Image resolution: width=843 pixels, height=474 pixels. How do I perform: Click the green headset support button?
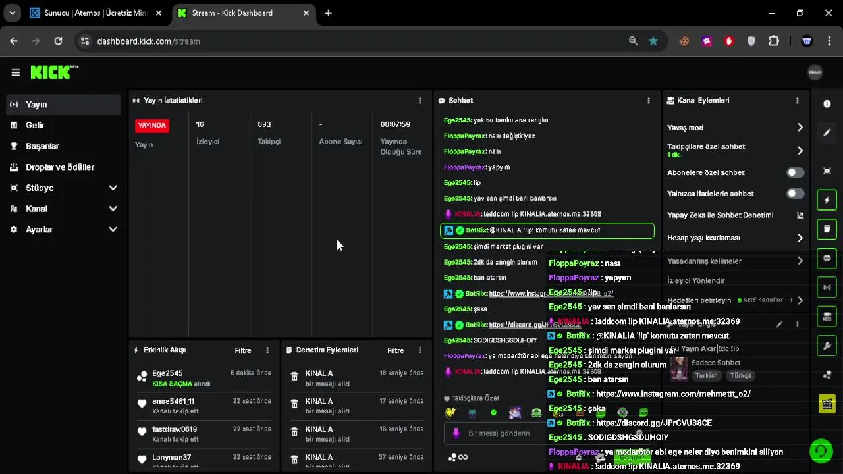(821, 451)
